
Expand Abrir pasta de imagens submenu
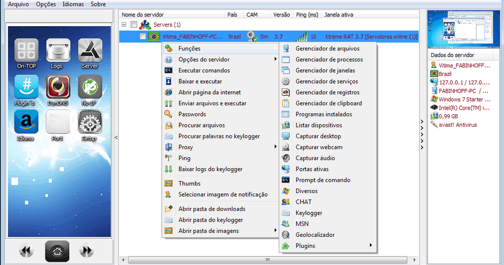click(x=221, y=230)
